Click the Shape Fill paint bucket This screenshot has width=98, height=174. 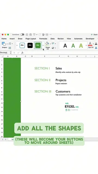47,43
